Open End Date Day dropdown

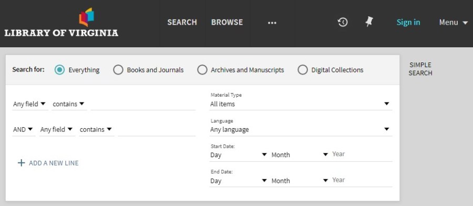(x=238, y=181)
